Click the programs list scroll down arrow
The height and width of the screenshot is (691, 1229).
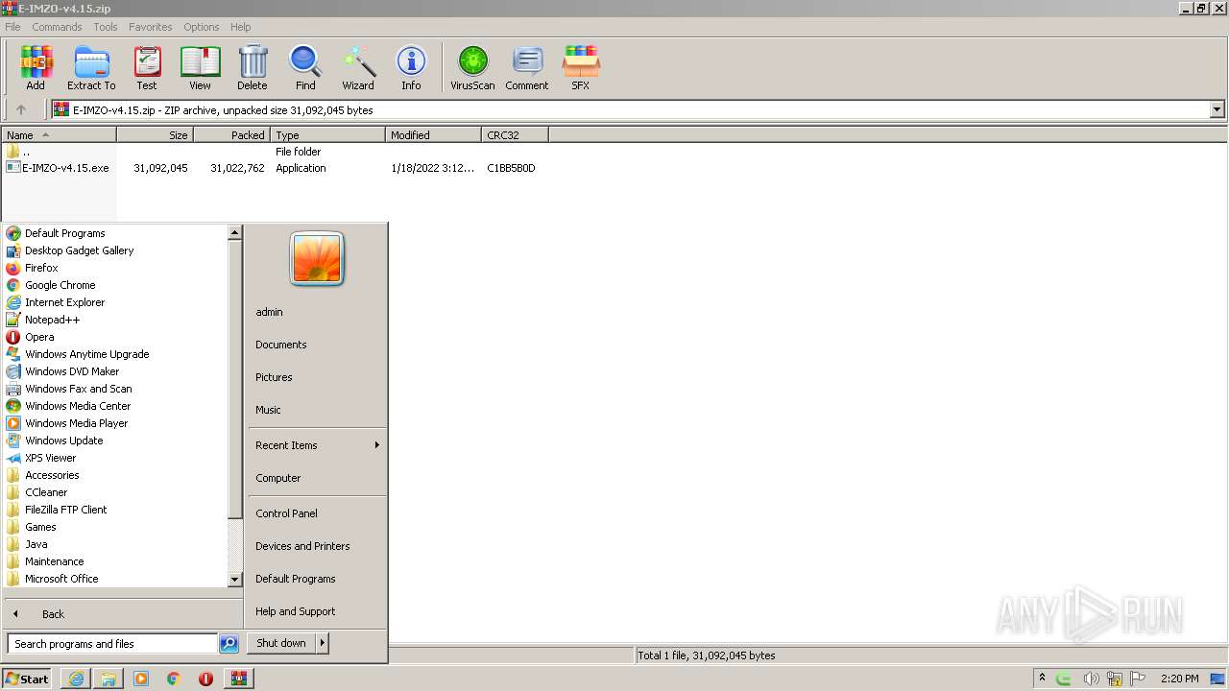pyautogui.click(x=235, y=580)
